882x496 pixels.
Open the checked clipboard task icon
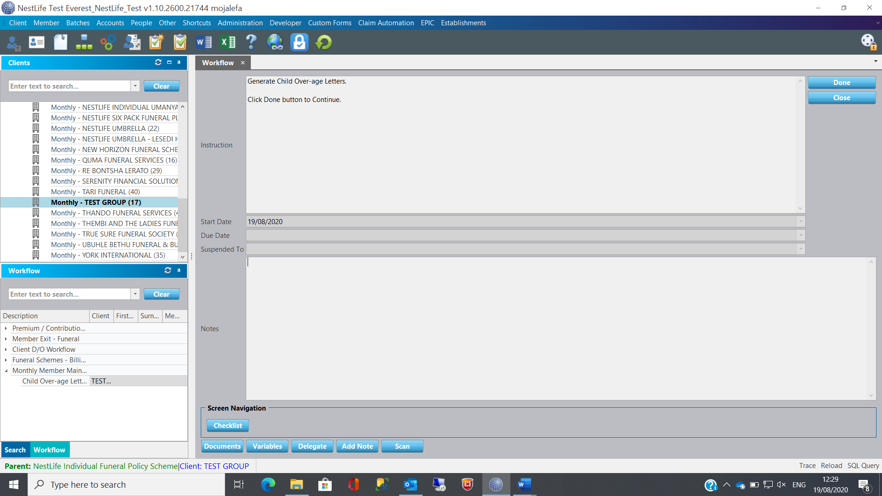point(180,42)
